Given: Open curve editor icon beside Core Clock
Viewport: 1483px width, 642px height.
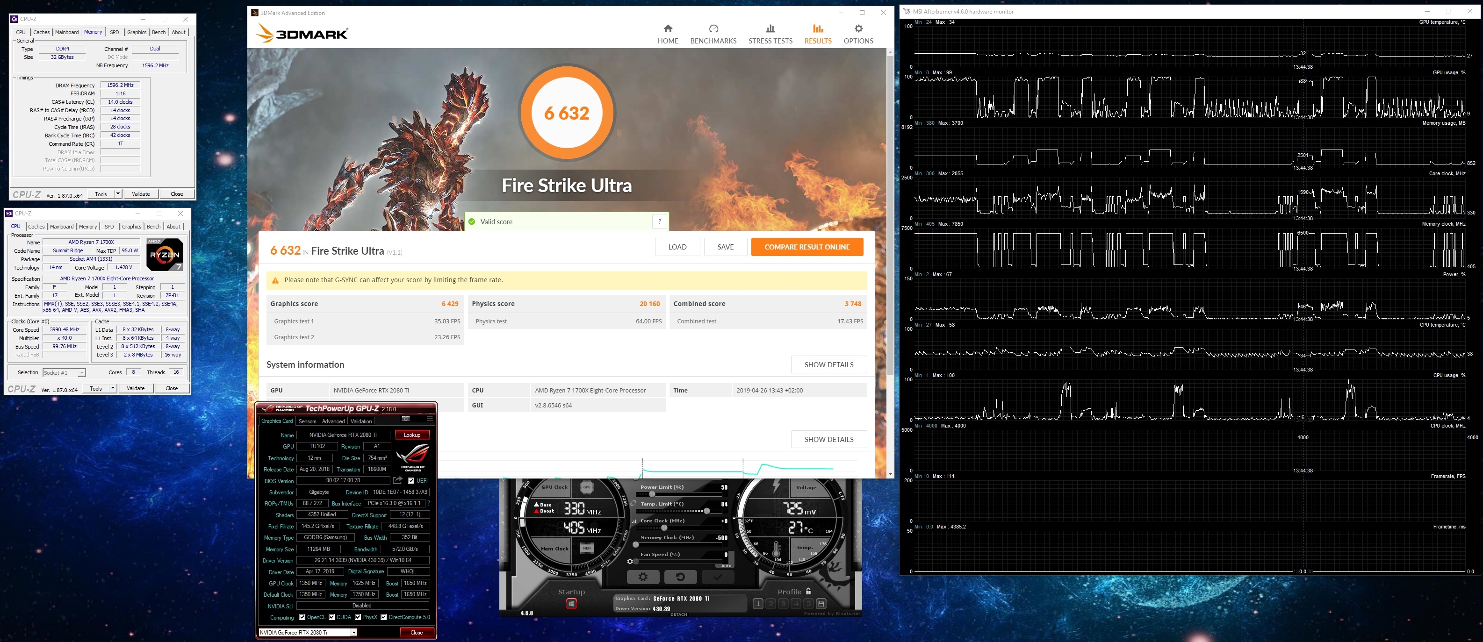Looking at the screenshot, I should coord(634,522).
